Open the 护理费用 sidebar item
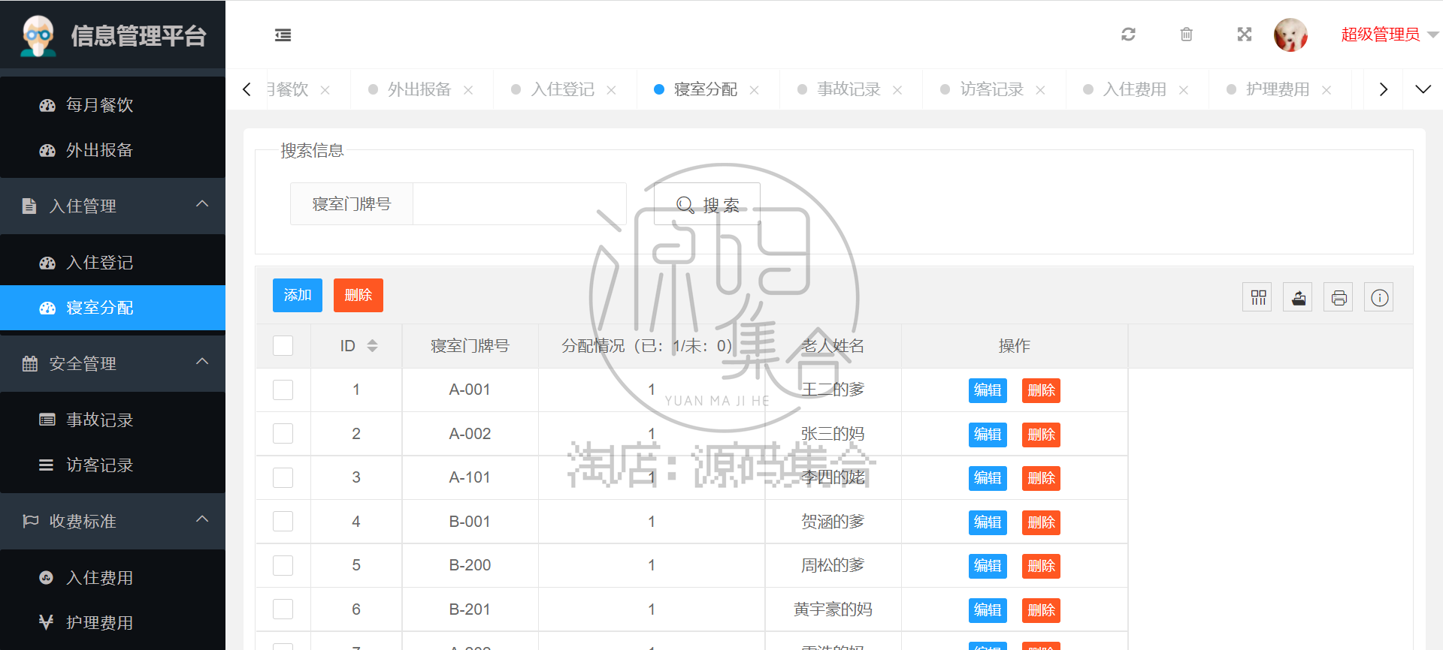 (113, 623)
